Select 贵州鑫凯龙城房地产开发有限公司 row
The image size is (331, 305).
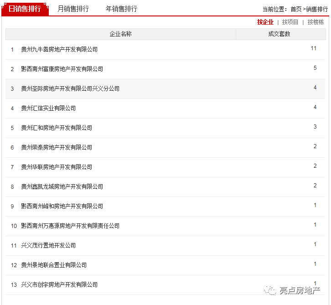coord(165,187)
